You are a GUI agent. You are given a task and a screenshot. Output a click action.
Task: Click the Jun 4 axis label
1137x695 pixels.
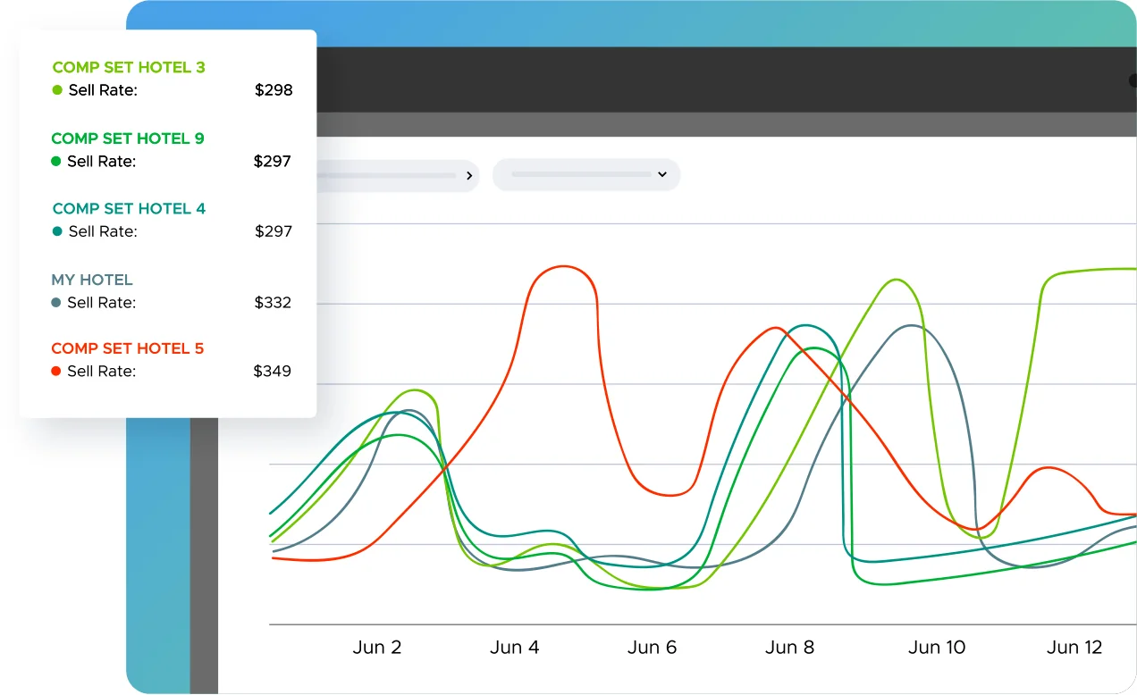click(515, 648)
